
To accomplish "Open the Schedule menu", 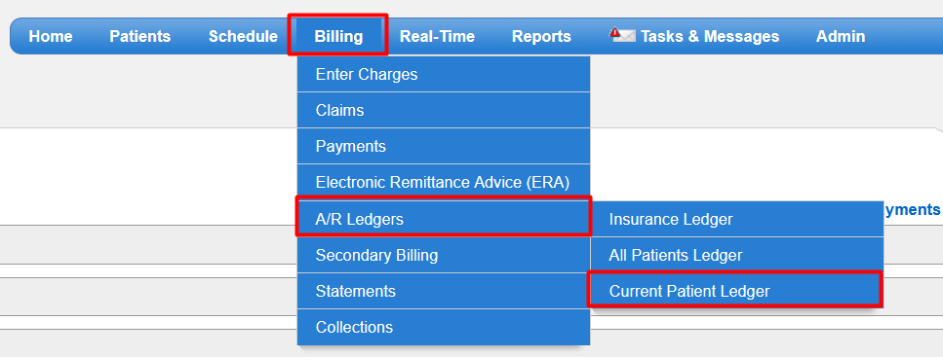I will click(243, 37).
